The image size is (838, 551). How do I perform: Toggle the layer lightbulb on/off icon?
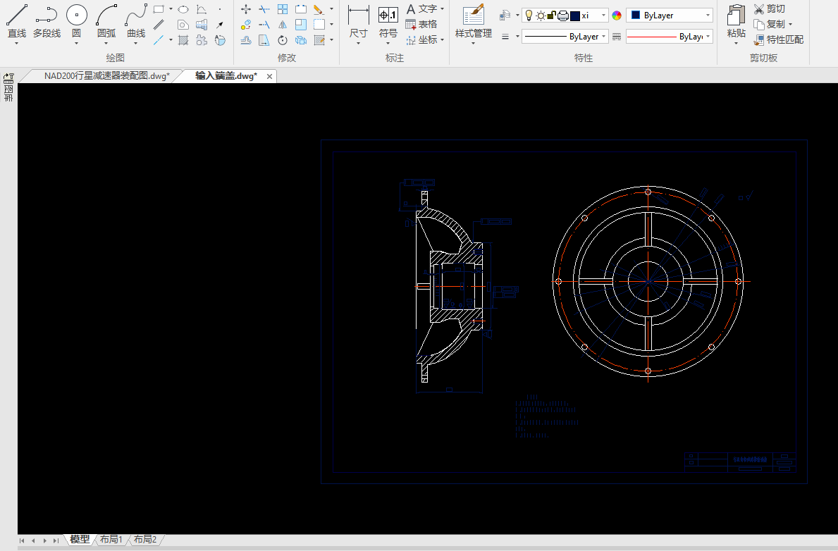tap(528, 16)
